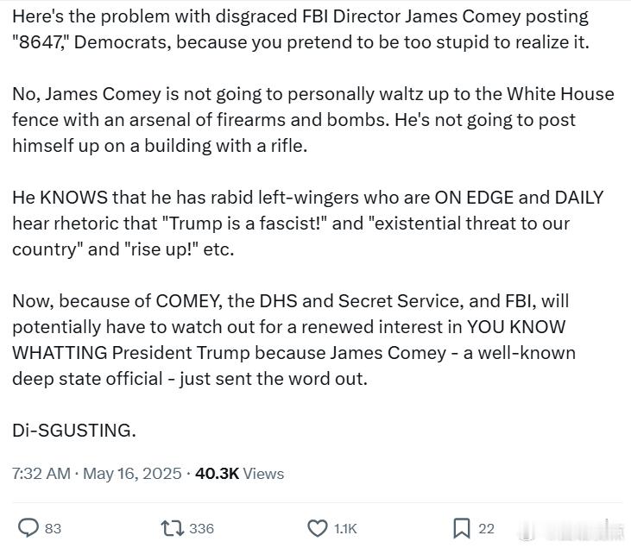The width and height of the screenshot is (631, 548).
Task: Click the 336 reposts count
Action: coord(202,529)
